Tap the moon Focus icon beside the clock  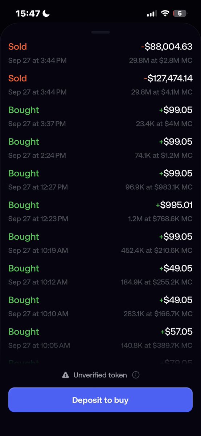(x=46, y=13)
